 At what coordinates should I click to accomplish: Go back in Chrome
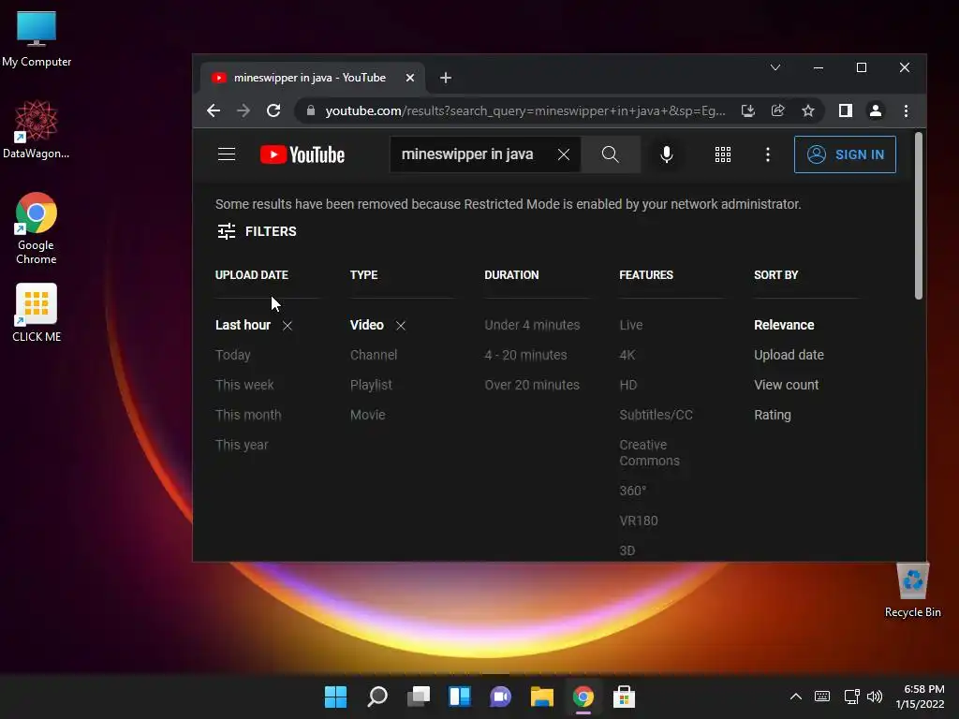pos(213,110)
